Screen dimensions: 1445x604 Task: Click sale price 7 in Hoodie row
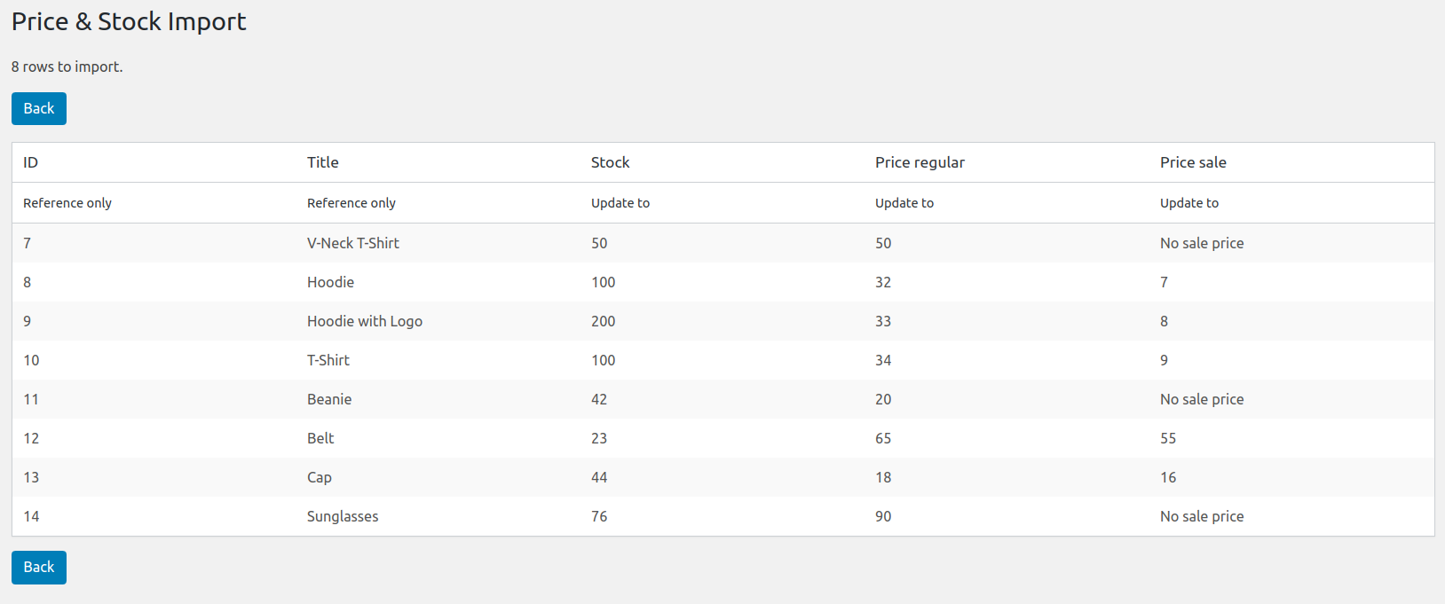[1164, 282]
